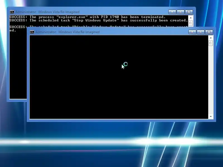Click the scroll up arrow in the front window
Screen dimensions: 223x167
pos(211,38)
